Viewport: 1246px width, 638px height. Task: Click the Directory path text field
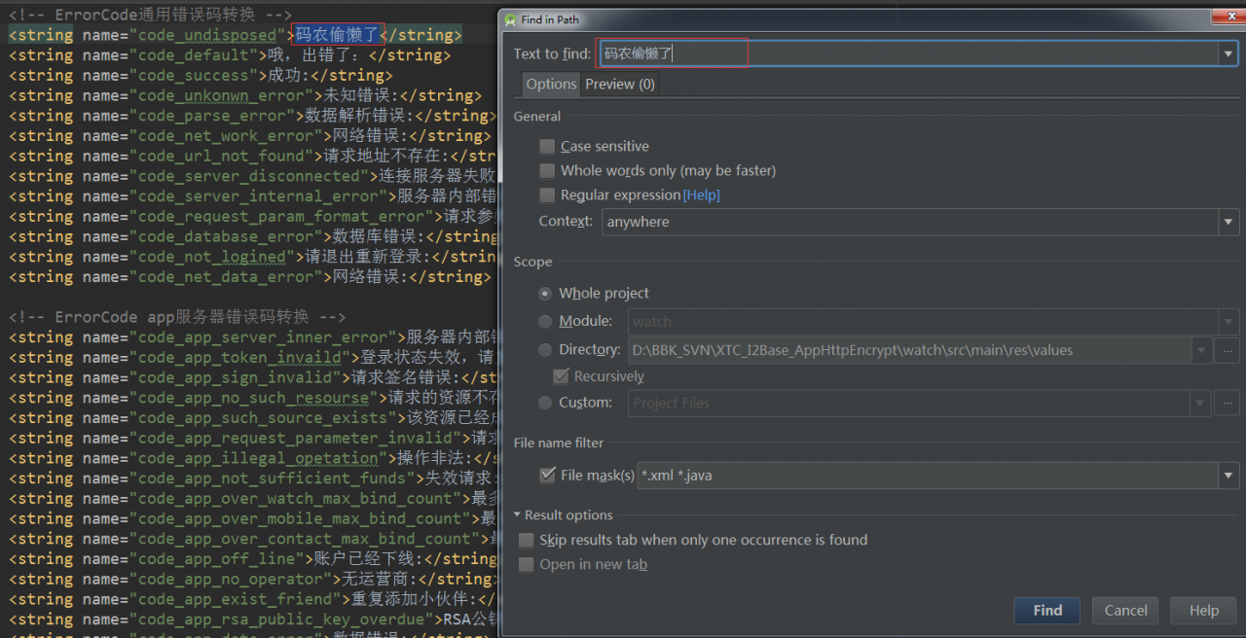910,350
